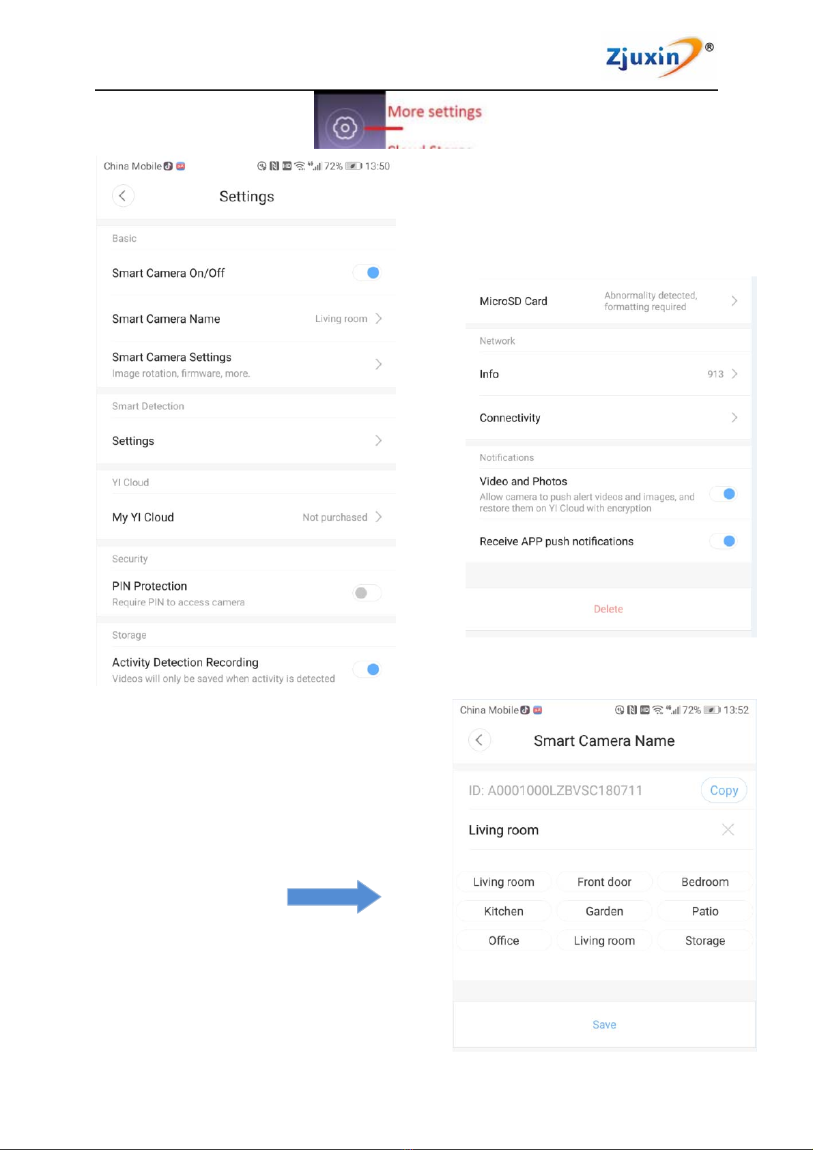Click the blue right-pointing arrow
813x1150 pixels.
click(x=334, y=896)
